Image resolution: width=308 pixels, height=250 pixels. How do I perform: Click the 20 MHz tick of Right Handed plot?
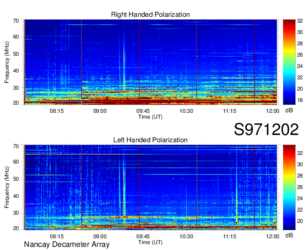pos(16,103)
